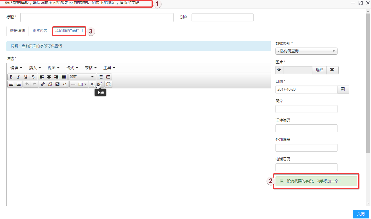
Task: Open the 编辑 menu
Action: pyautogui.click(x=16, y=68)
